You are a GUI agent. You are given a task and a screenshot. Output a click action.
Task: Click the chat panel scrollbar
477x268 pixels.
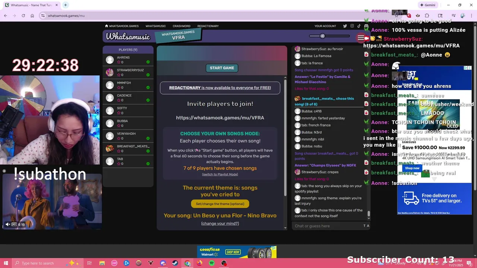click(x=369, y=214)
